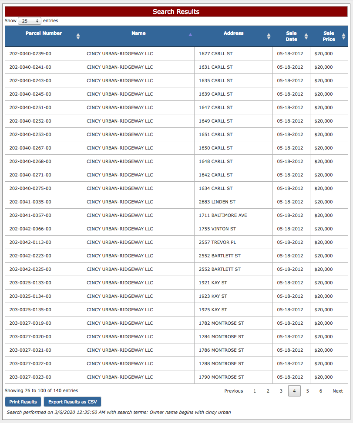Select parcel 202-0040-0245-00
This screenshot has height=423, width=353.
click(30, 94)
